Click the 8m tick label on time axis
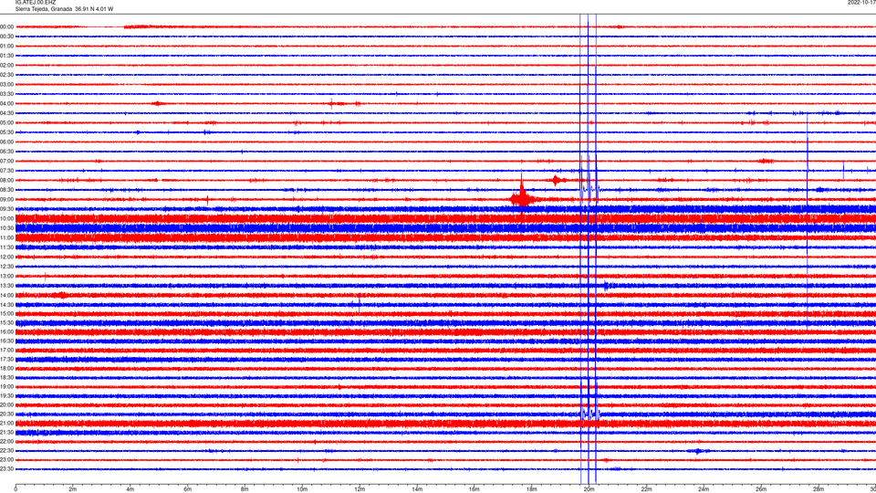The width and height of the screenshot is (876, 493). (x=245, y=489)
